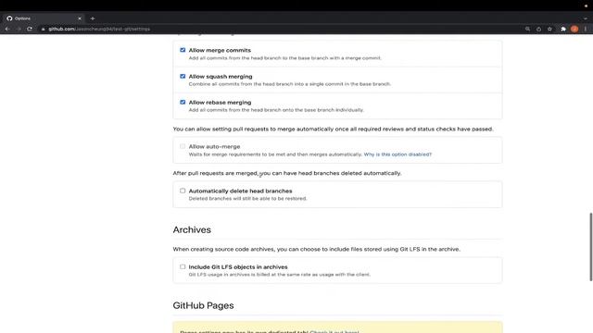
Task: Open the browser three-dot menu
Action: pyautogui.click(x=586, y=29)
